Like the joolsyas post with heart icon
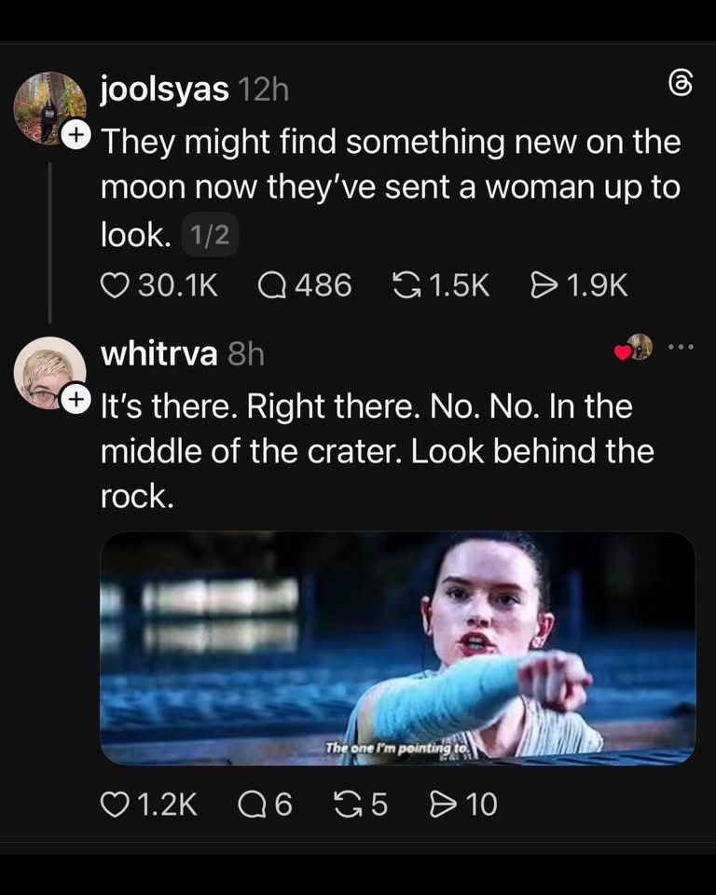The width and height of the screenshot is (716, 895). (x=113, y=285)
